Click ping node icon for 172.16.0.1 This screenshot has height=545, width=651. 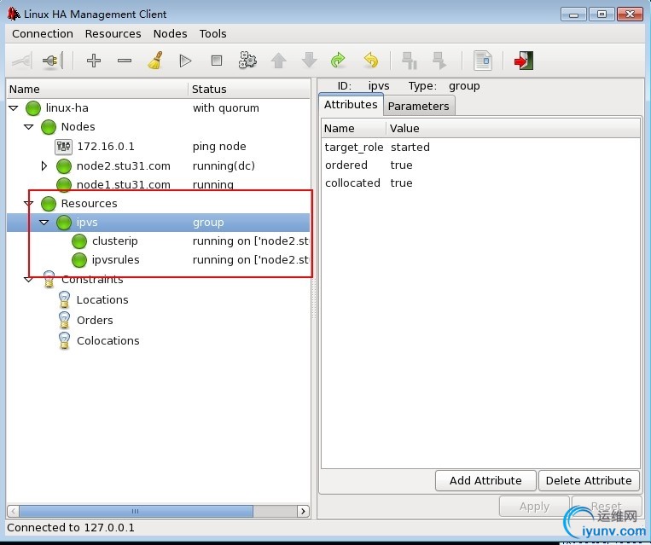tap(63, 147)
